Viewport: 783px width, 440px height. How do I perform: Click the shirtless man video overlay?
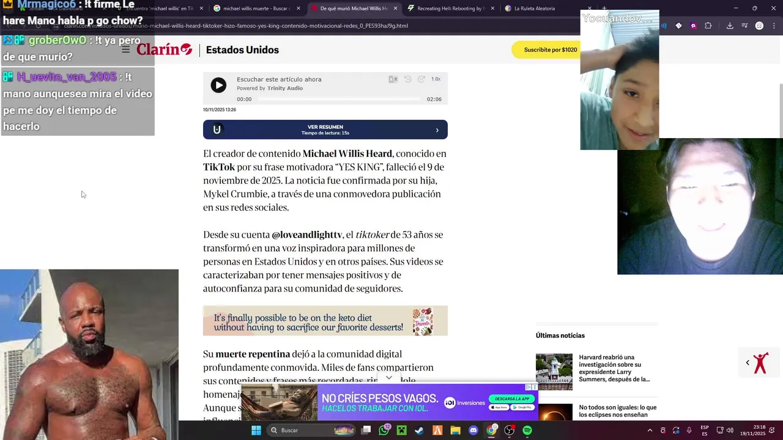tap(89, 354)
